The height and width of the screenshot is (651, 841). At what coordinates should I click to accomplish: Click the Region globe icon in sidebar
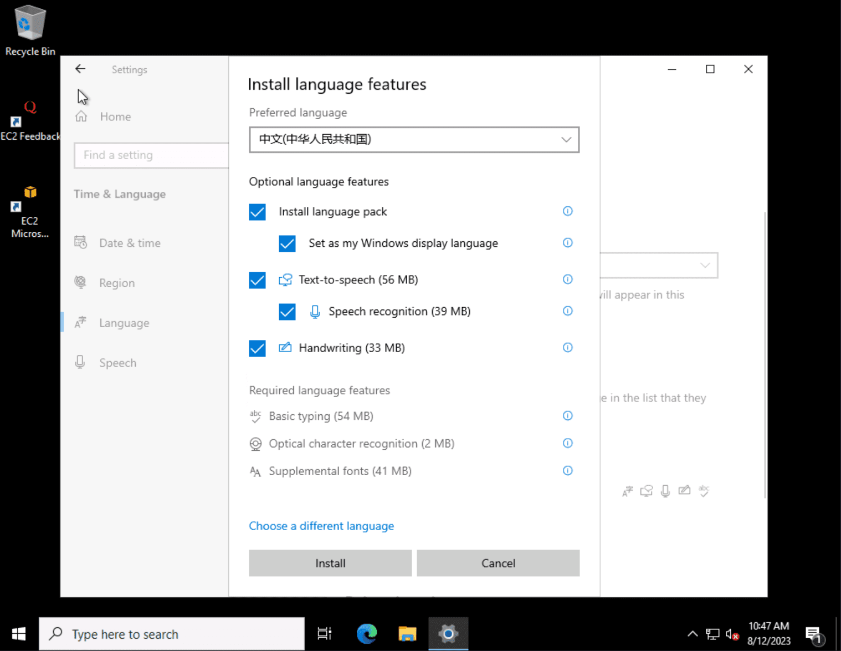(81, 282)
